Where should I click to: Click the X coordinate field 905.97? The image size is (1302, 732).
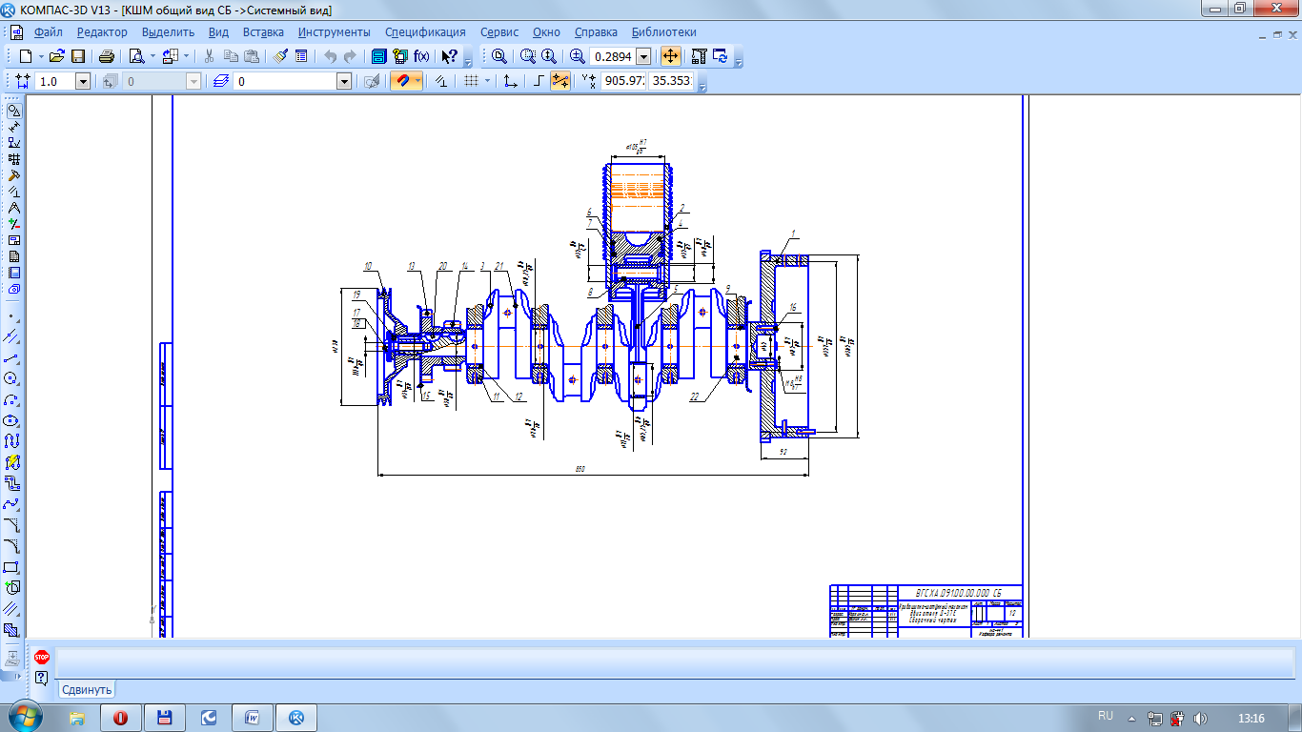[x=624, y=82]
